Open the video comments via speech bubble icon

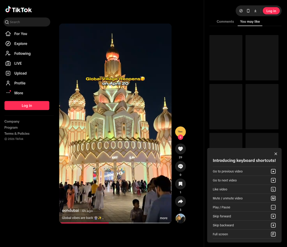tap(180, 166)
